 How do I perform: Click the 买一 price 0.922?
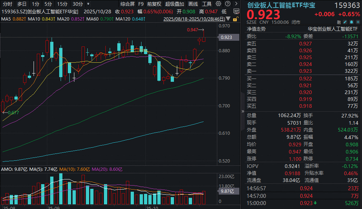coord(305,79)
